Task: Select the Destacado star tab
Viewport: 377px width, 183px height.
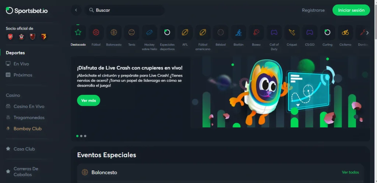Action: click(78, 32)
